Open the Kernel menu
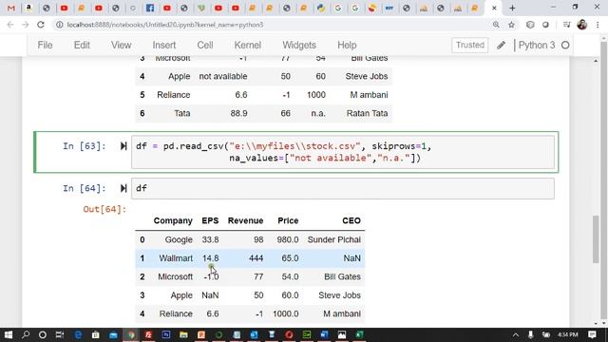 (x=247, y=45)
